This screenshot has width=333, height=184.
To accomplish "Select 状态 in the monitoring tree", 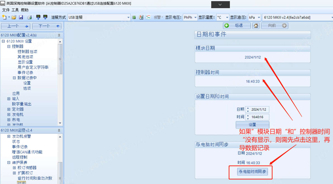I will click(16, 141).
